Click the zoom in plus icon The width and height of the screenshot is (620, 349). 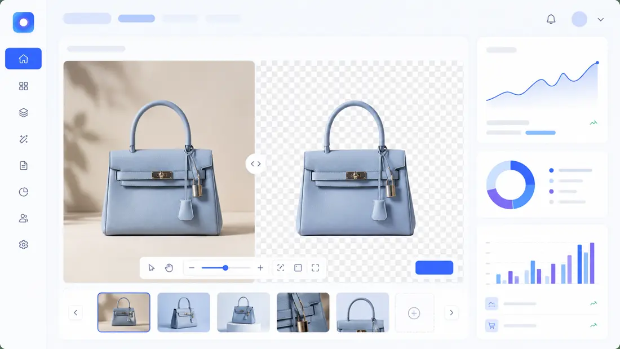pyautogui.click(x=260, y=268)
